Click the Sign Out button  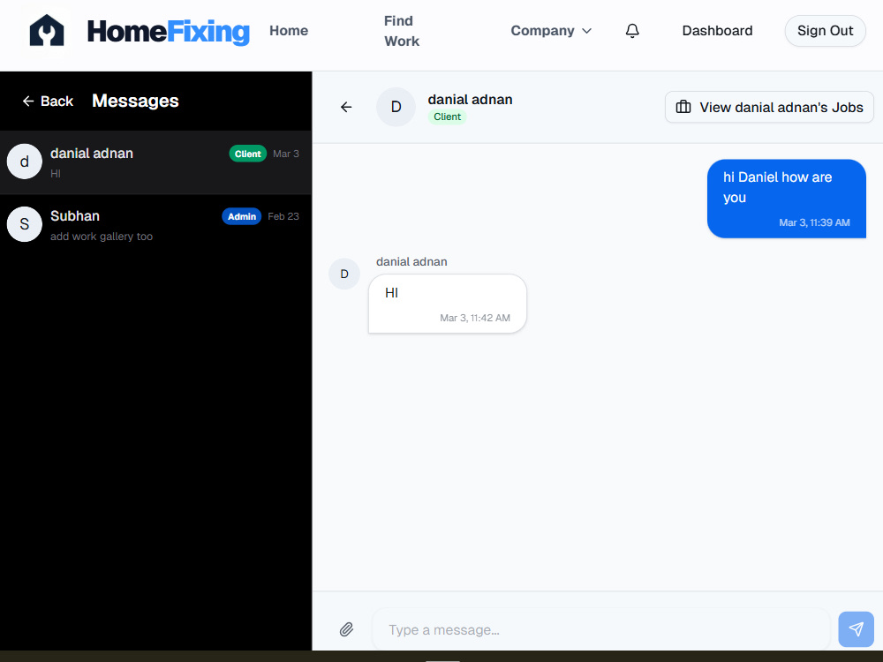tap(825, 31)
